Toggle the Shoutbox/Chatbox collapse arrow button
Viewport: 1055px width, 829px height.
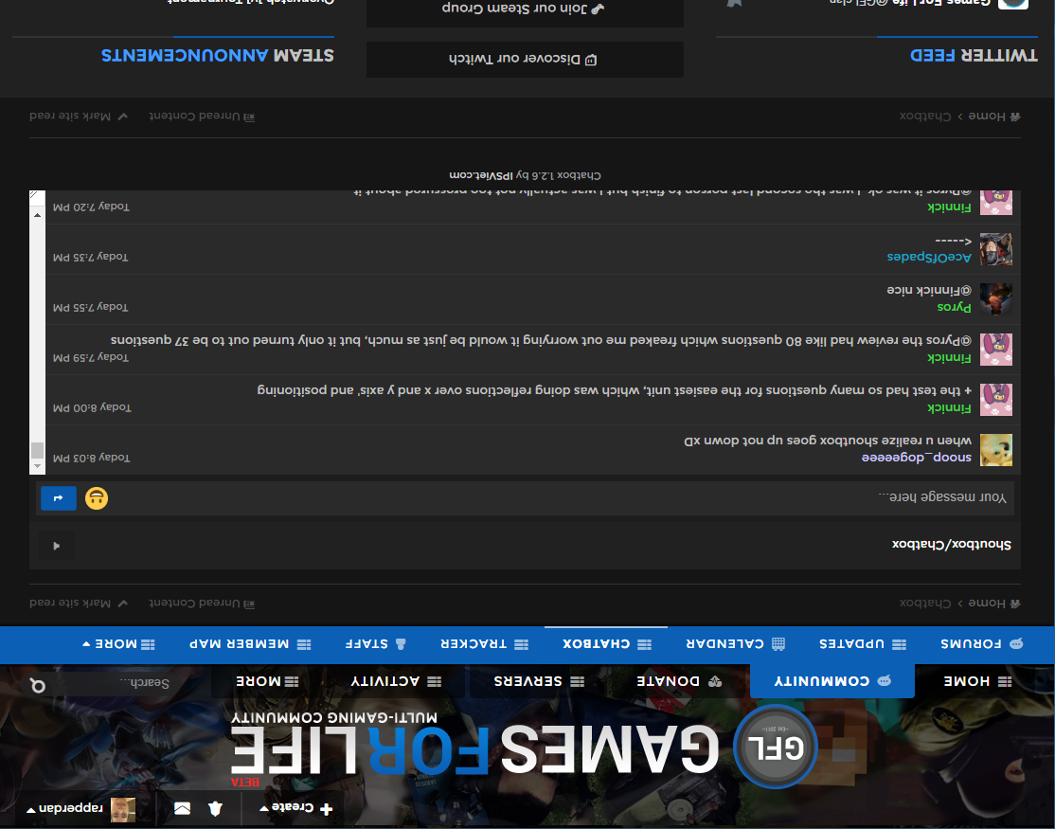[x=56, y=546]
